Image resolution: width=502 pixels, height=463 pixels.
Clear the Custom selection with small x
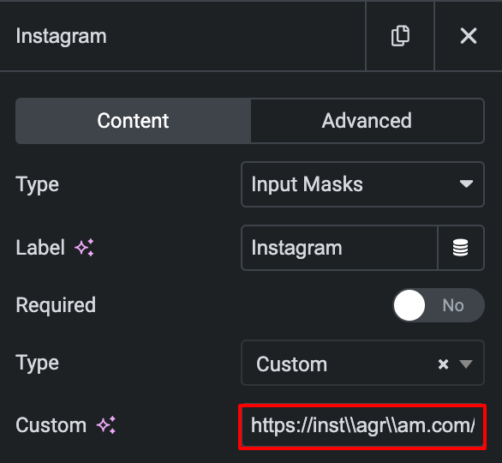[x=443, y=364]
